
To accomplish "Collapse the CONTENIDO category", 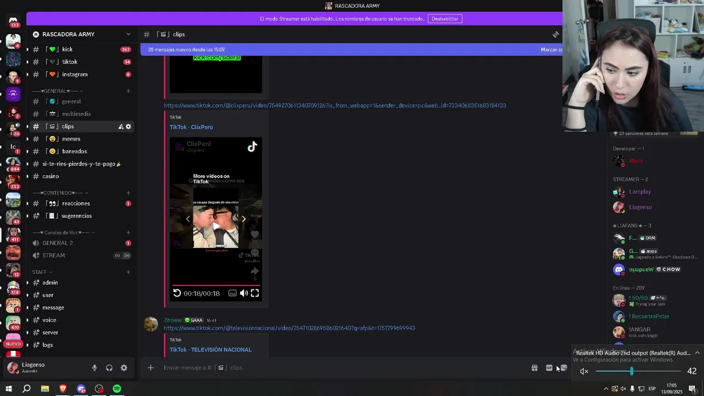I will point(61,193).
